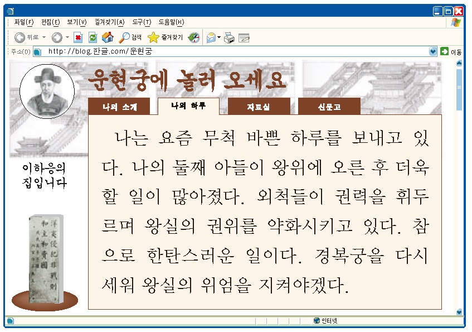This screenshot has height=332, width=472.
Task: Click the address bar URL field
Action: [x=234, y=51]
